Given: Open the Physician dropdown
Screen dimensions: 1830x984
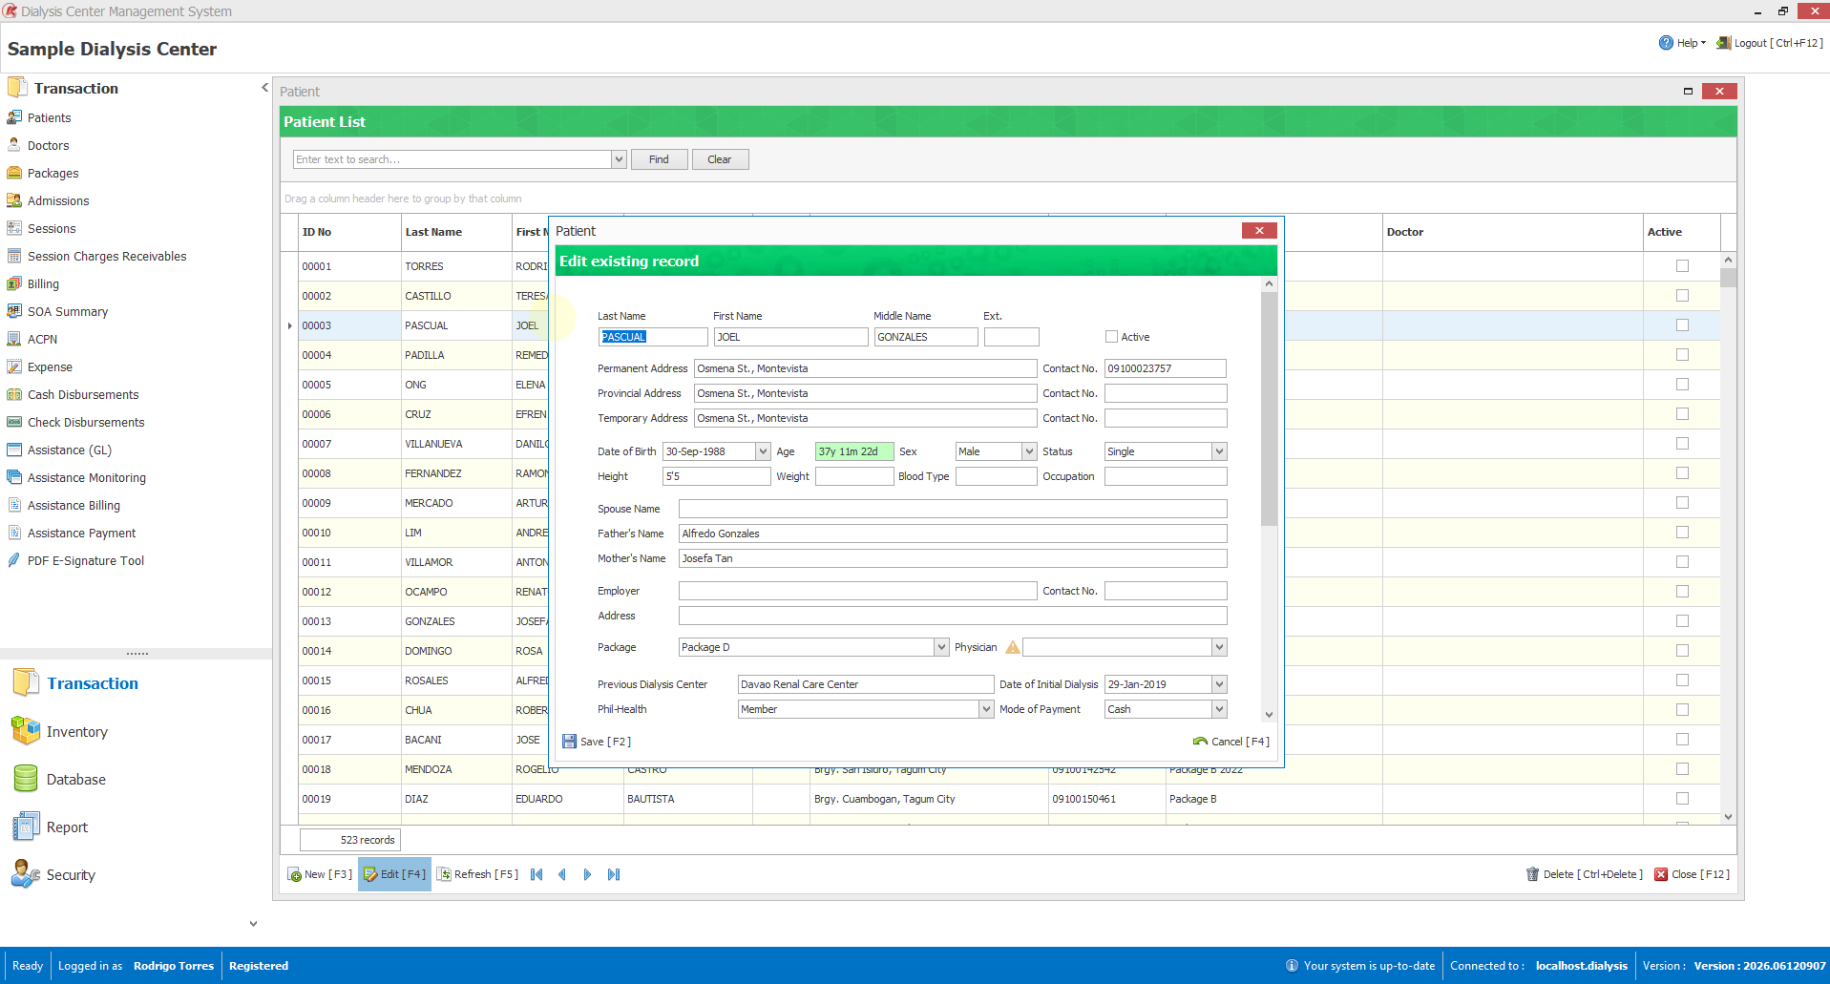Looking at the screenshot, I should coord(1219,647).
